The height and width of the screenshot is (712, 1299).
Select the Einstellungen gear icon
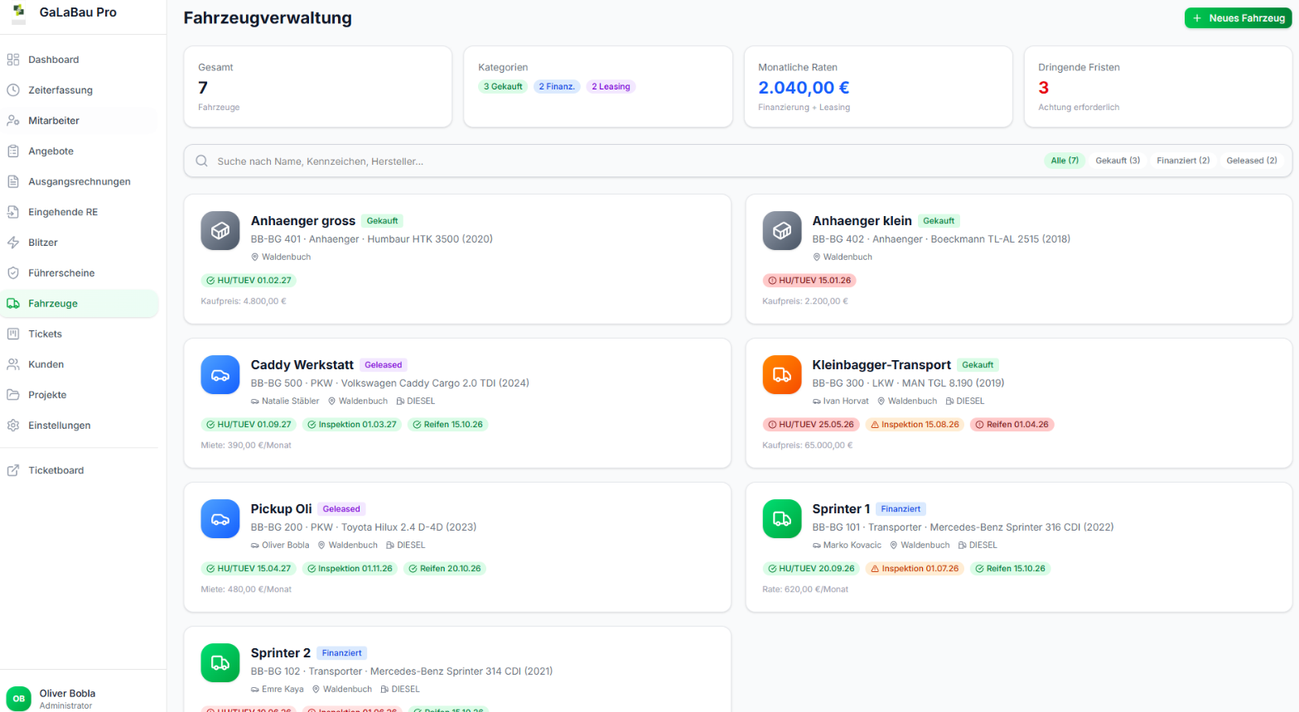(13, 426)
